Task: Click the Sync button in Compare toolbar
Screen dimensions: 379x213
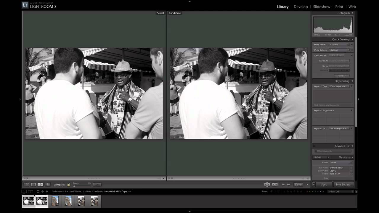Action: (97, 185)
